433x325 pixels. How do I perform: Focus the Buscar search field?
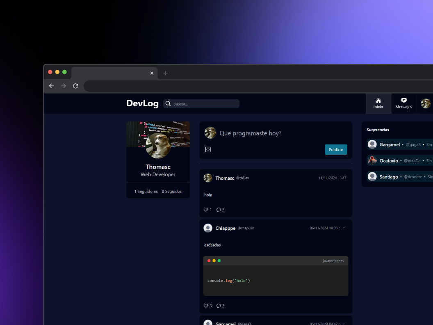[201, 104]
